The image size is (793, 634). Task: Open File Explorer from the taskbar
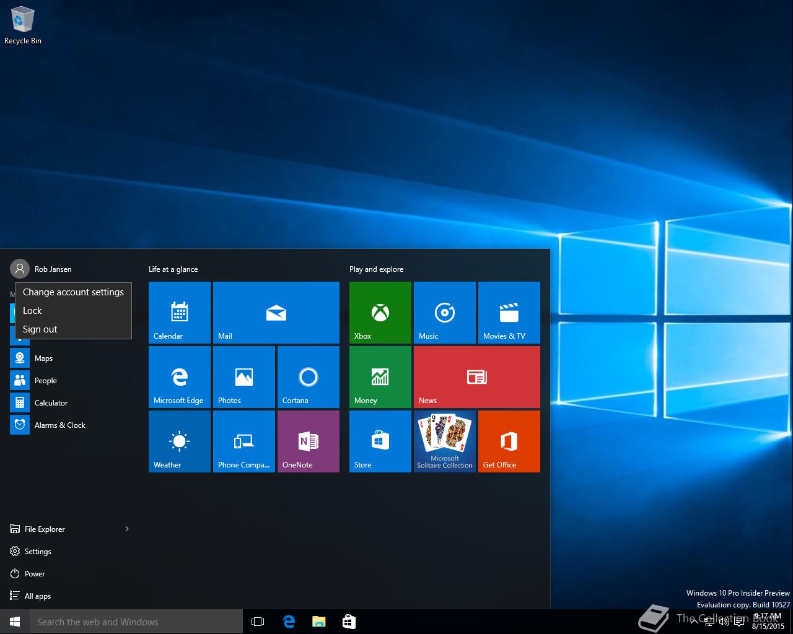[318, 622]
